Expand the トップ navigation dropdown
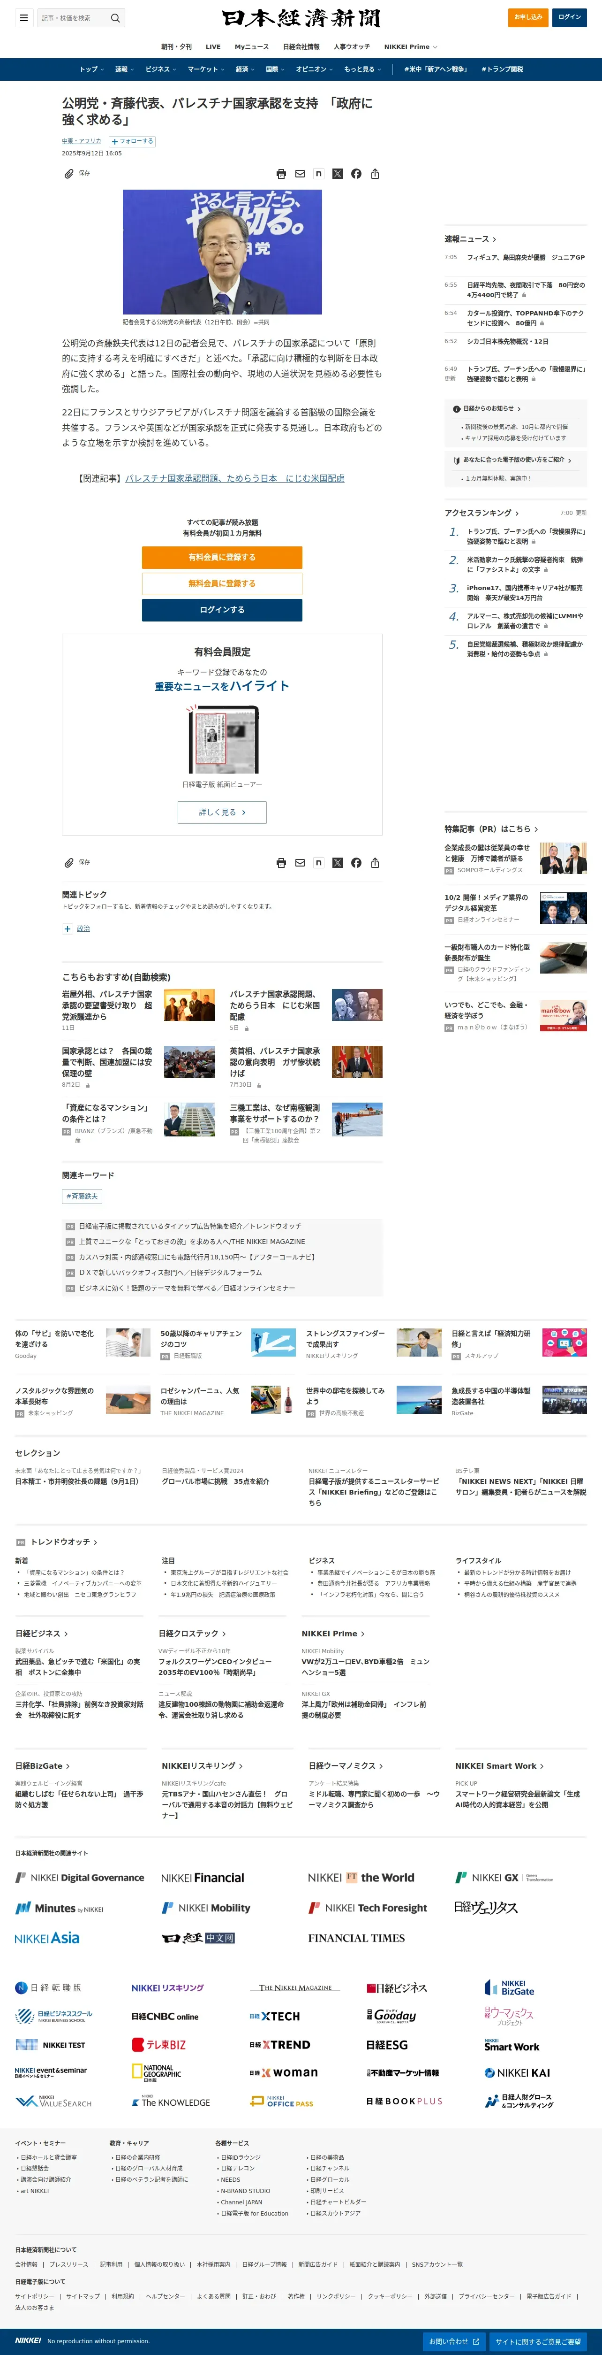602x2355 pixels. coord(91,69)
